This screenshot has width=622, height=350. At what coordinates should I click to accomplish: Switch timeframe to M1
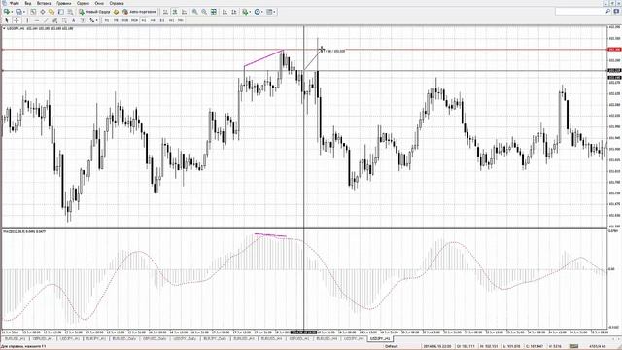pyautogui.click(x=106, y=20)
